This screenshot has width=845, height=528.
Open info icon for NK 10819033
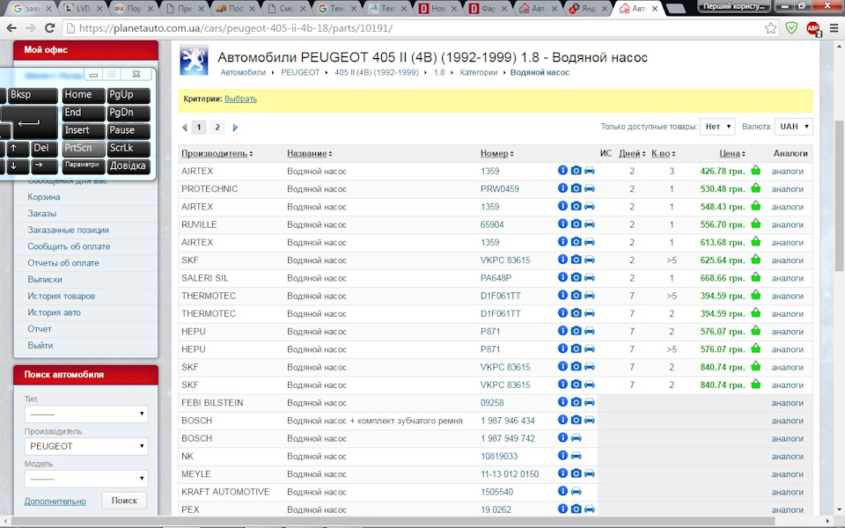[x=562, y=455]
